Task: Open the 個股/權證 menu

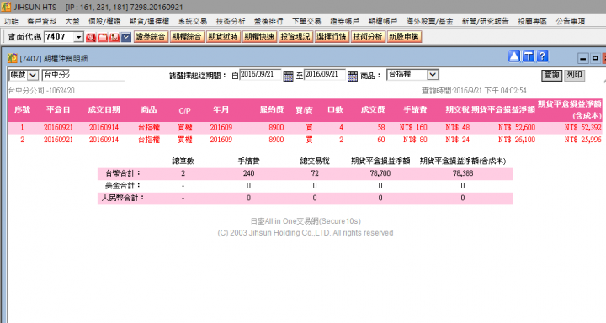Action: click(104, 21)
